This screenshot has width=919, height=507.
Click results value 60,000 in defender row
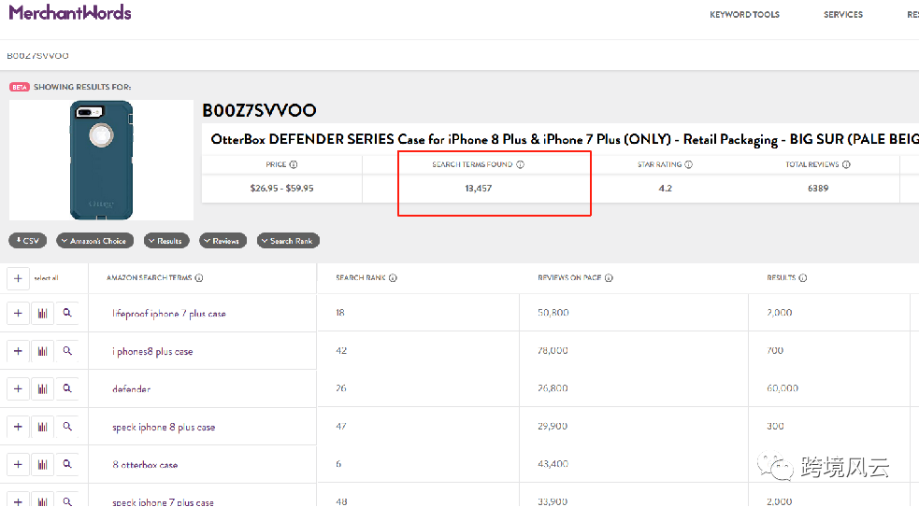[x=783, y=388]
